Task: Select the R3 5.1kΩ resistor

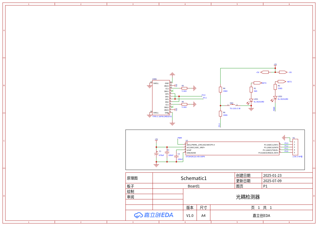Action: click(184, 88)
